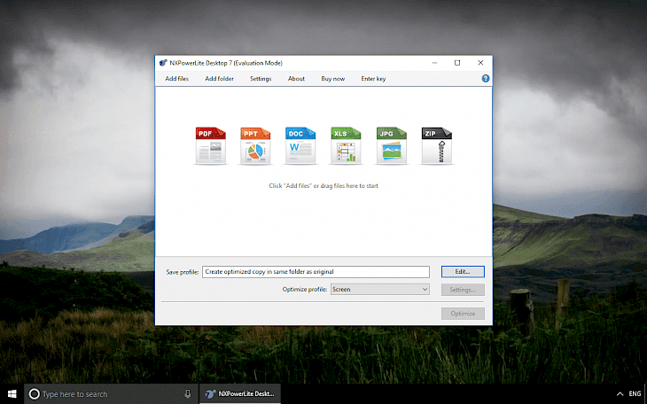Image resolution: width=647 pixels, height=404 pixels.
Task: Click the XLS spreadsheet file icon
Action: pos(346,145)
